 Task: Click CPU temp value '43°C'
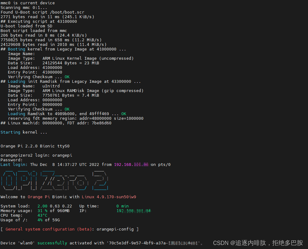43,215
